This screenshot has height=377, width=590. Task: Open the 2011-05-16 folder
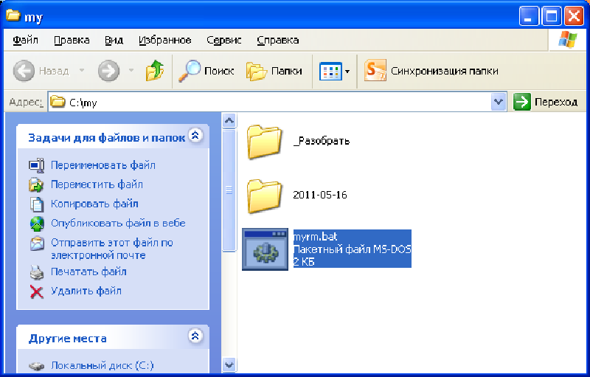tap(265, 195)
